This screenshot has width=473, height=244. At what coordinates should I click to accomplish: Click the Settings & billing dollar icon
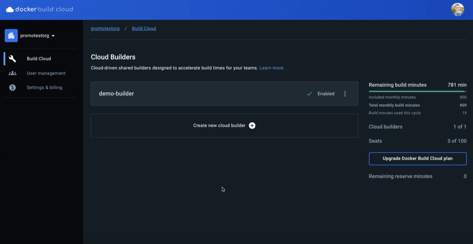pyautogui.click(x=12, y=88)
